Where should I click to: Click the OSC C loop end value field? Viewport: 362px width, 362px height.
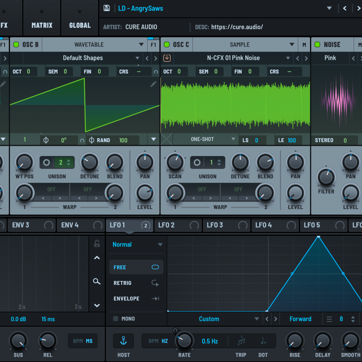click(x=291, y=140)
